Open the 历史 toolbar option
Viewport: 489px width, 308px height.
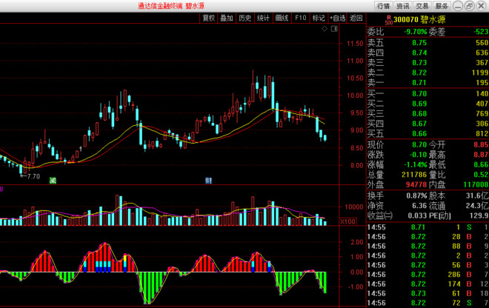click(x=245, y=18)
